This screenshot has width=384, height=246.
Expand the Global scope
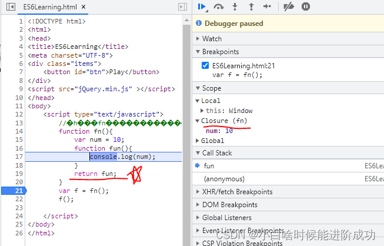pos(198,141)
